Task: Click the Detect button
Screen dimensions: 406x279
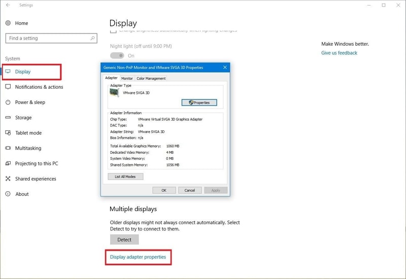Action: 124,239
